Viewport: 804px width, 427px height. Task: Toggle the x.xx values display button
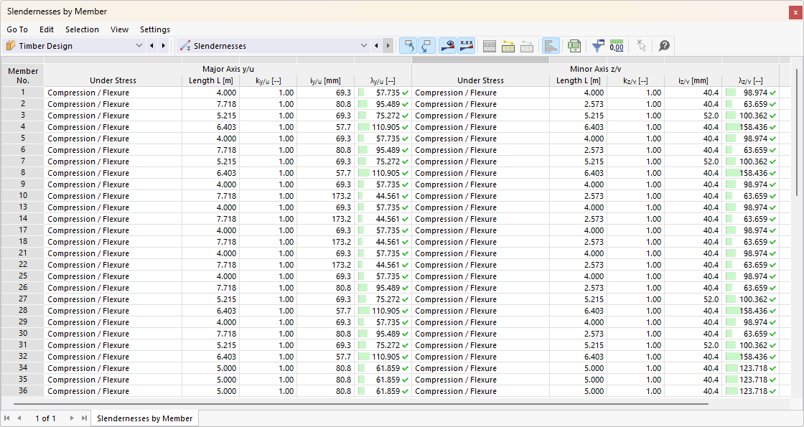coord(467,46)
